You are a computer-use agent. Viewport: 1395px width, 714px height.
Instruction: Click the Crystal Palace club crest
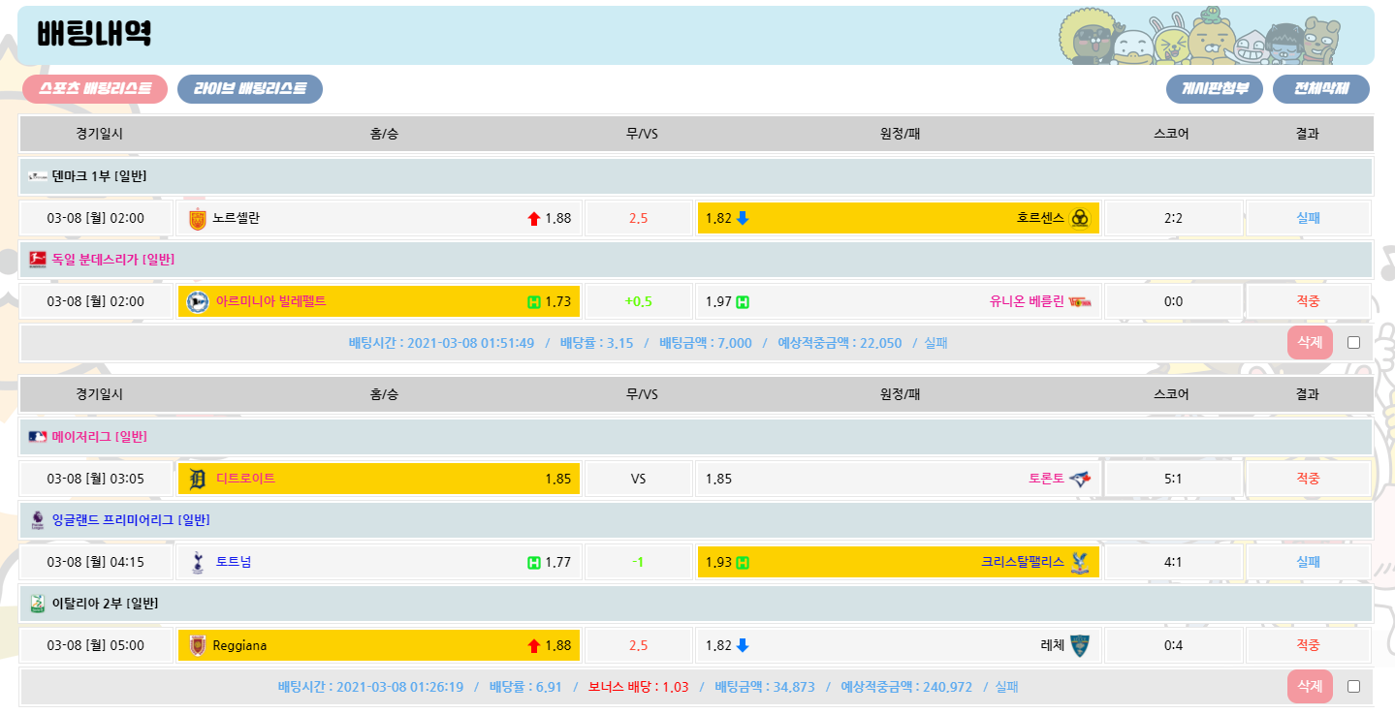coord(1080,562)
